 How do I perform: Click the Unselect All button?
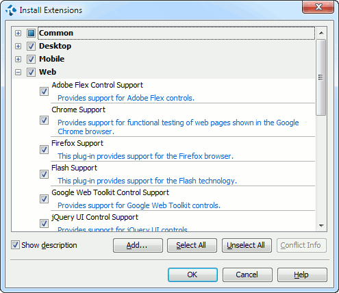coord(247,245)
